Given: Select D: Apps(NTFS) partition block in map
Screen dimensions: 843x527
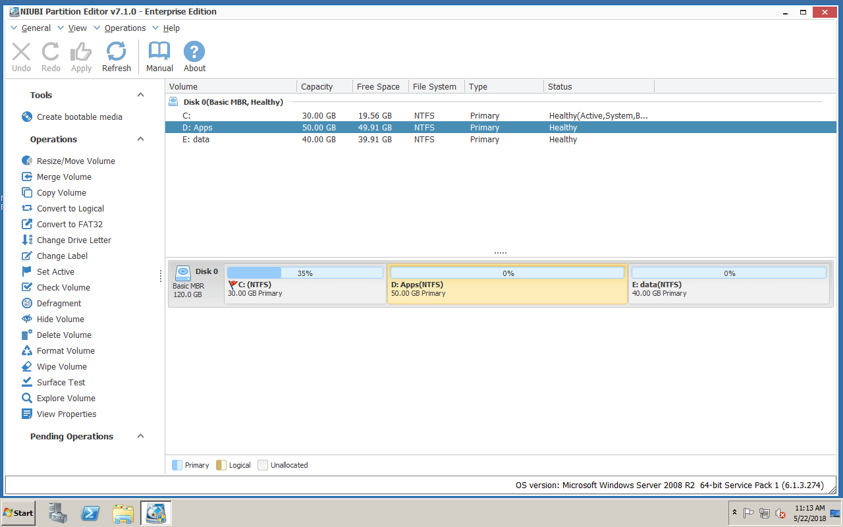Looking at the screenshot, I should [x=508, y=284].
